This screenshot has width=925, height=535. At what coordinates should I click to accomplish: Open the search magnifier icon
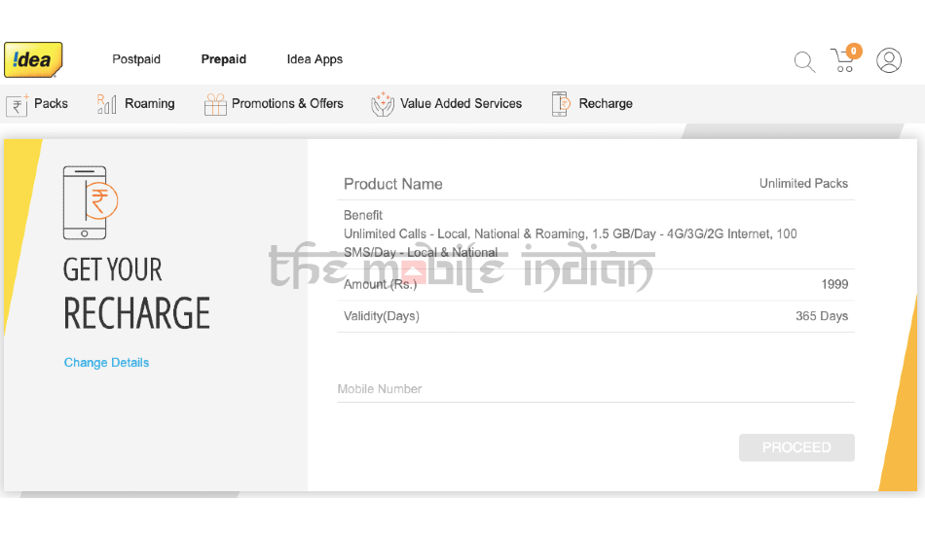pyautogui.click(x=804, y=62)
